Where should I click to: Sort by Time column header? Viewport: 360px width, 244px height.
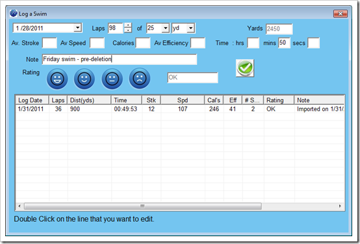(127, 100)
